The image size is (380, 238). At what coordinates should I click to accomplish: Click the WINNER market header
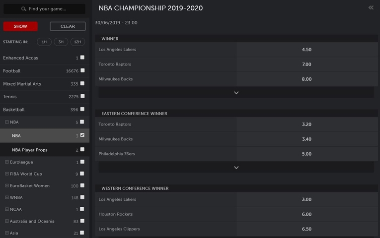point(236,39)
